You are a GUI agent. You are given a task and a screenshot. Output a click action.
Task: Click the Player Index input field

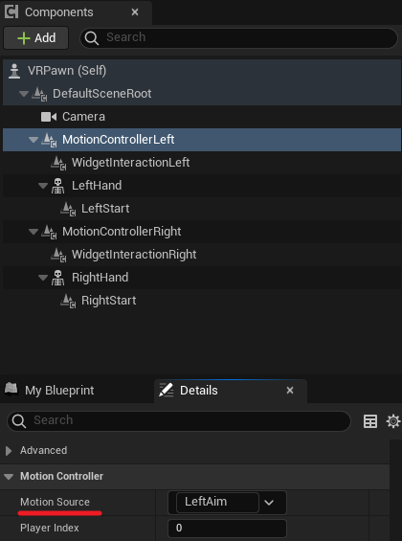pyautogui.click(x=227, y=529)
